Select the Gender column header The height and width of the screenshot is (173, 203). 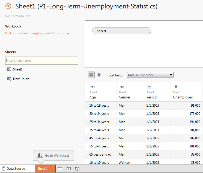[124, 97]
